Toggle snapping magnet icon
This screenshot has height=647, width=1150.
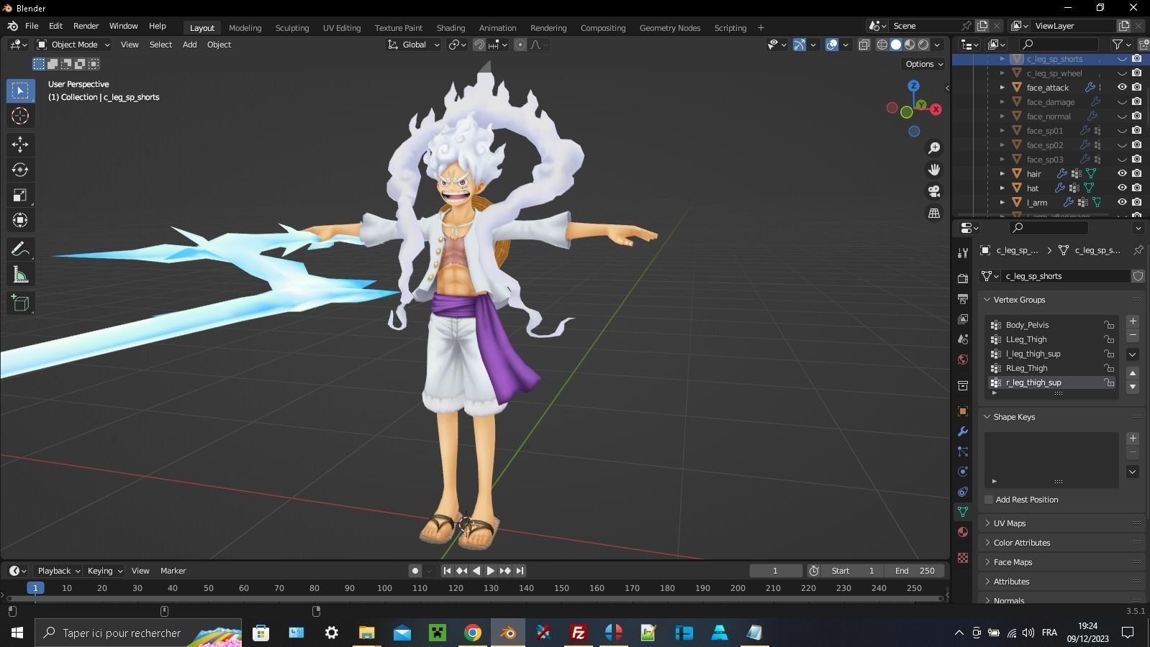tap(479, 45)
